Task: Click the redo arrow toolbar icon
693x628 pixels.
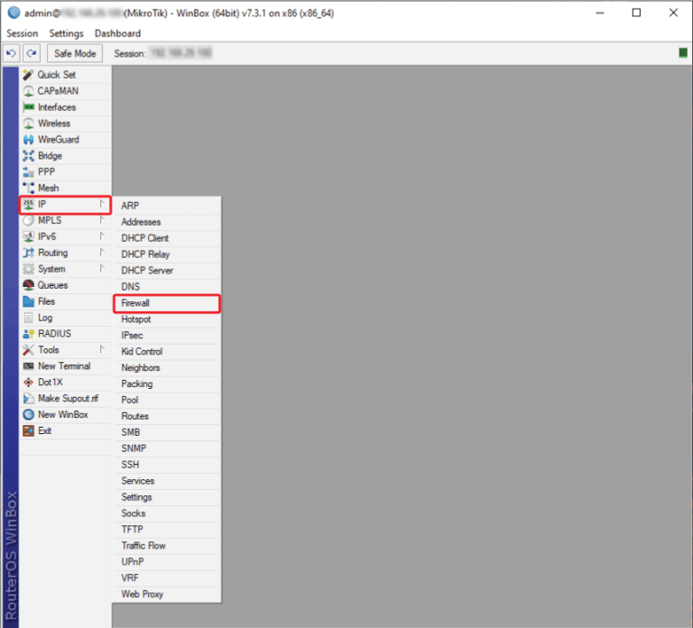Action: [32, 53]
